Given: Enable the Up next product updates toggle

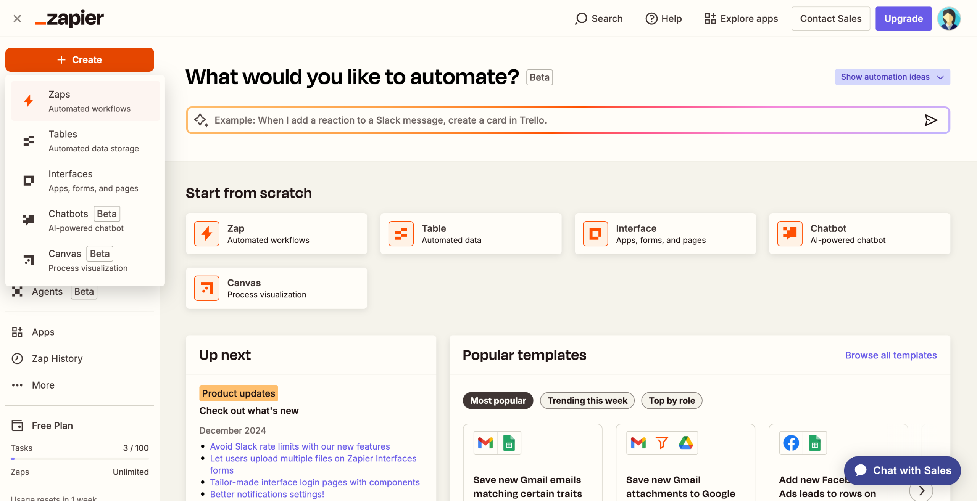Looking at the screenshot, I should (238, 393).
